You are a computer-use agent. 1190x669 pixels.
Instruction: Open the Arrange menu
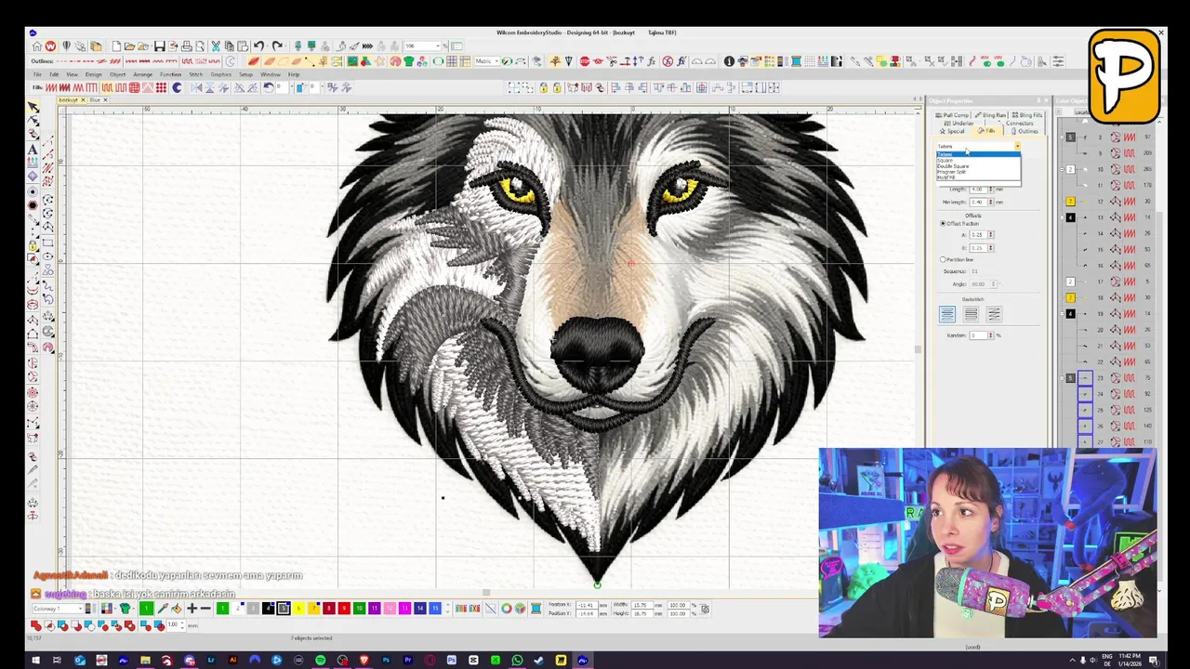tap(142, 74)
